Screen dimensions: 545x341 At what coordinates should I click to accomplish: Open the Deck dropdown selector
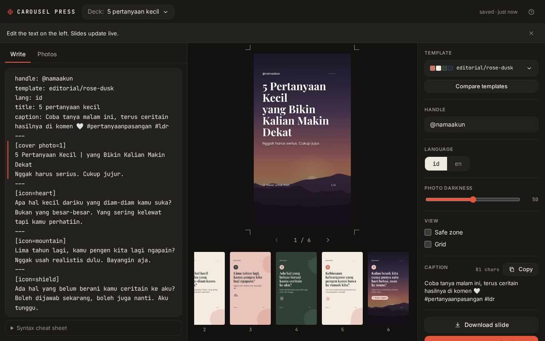[x=128, y=12]
